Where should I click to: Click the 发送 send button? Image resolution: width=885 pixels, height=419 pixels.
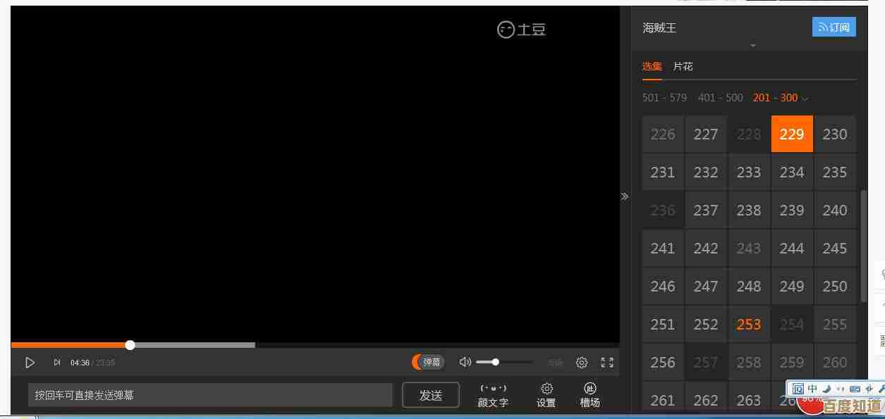[430, 395]
